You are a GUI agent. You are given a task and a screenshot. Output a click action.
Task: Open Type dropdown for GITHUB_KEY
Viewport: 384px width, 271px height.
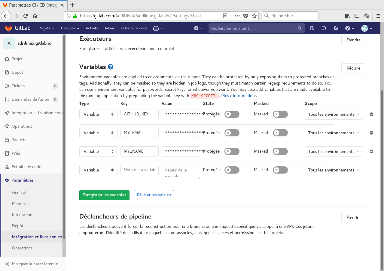[98, 114]
